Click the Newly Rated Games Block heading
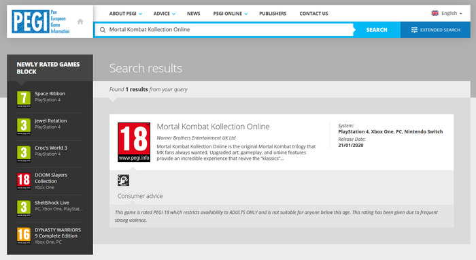Viewport: 476px width, 260px height. pos(48,68)
